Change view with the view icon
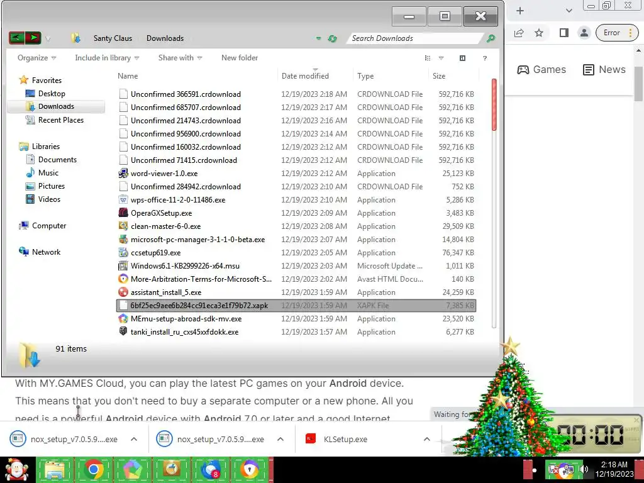644x483 pixels. point(428,58)
